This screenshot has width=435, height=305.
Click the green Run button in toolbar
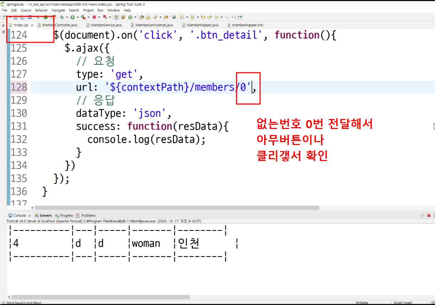[x=72, y=17]
